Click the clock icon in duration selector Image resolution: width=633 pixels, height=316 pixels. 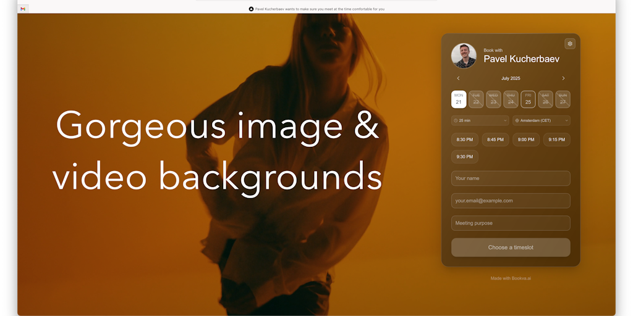point(456,120)
